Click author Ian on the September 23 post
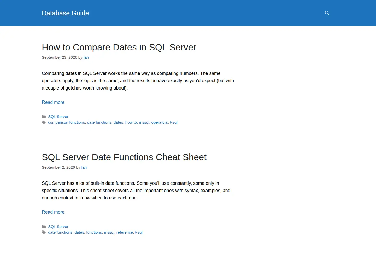The width and height of the screenshot is (376, 261). [x=86, y=57]
